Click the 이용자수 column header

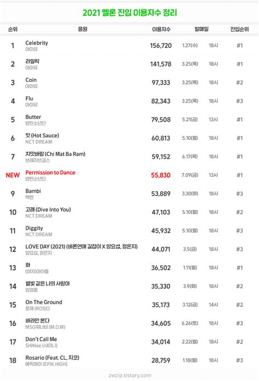161,29
